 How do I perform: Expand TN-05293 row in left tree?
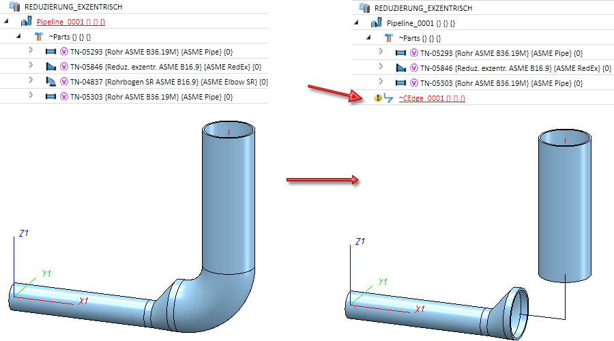point(31,50)
